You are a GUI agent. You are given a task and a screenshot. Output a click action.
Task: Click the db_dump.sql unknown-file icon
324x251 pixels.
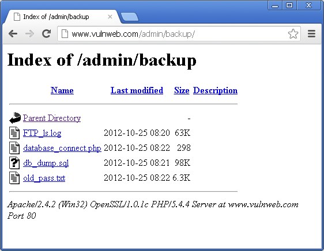(x=14, y=163)
